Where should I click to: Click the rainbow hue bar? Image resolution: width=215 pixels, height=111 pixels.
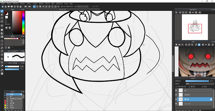click(23, 23)
